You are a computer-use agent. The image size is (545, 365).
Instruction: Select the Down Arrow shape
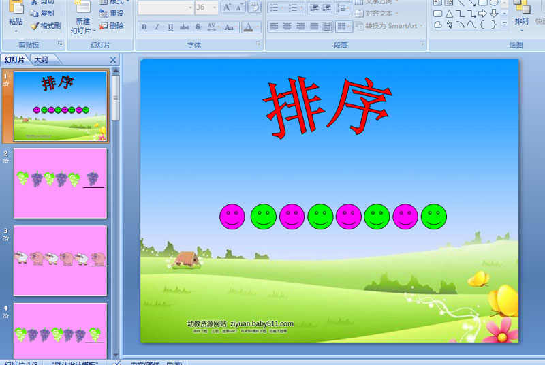tap(494, 14)
